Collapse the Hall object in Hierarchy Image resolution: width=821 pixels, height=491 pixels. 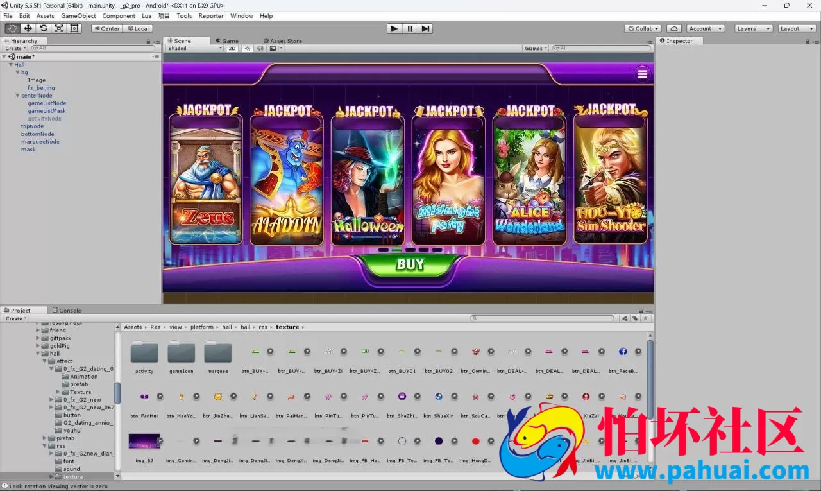point(11,65)
